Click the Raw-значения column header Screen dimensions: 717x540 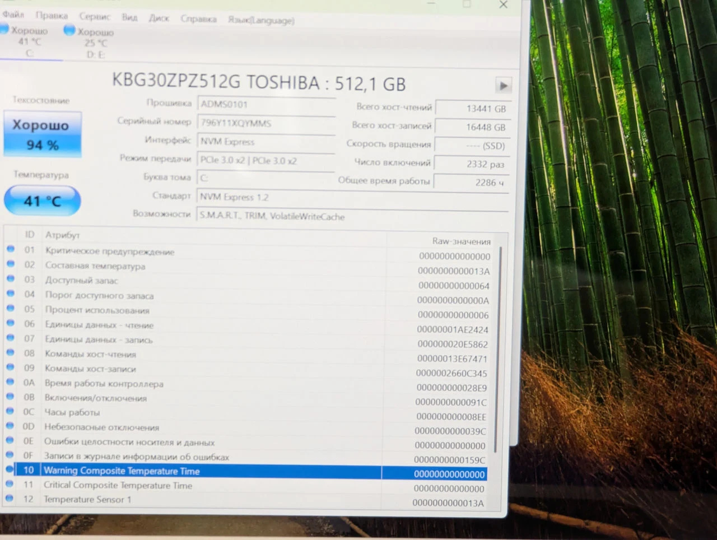(x=461, y=241)
